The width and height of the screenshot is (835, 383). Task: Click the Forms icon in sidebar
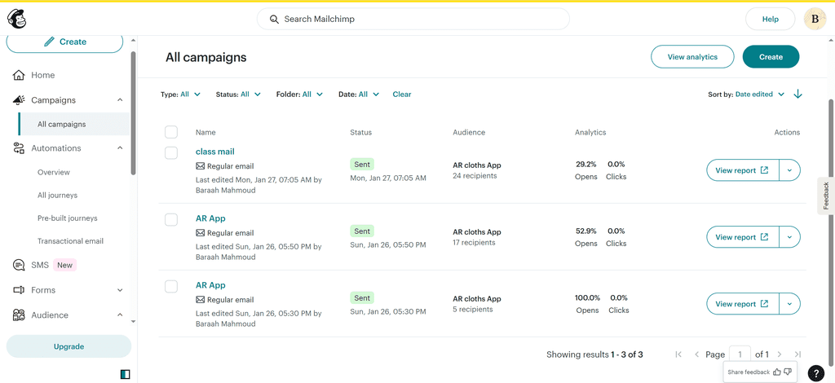[x=19, y=290]
